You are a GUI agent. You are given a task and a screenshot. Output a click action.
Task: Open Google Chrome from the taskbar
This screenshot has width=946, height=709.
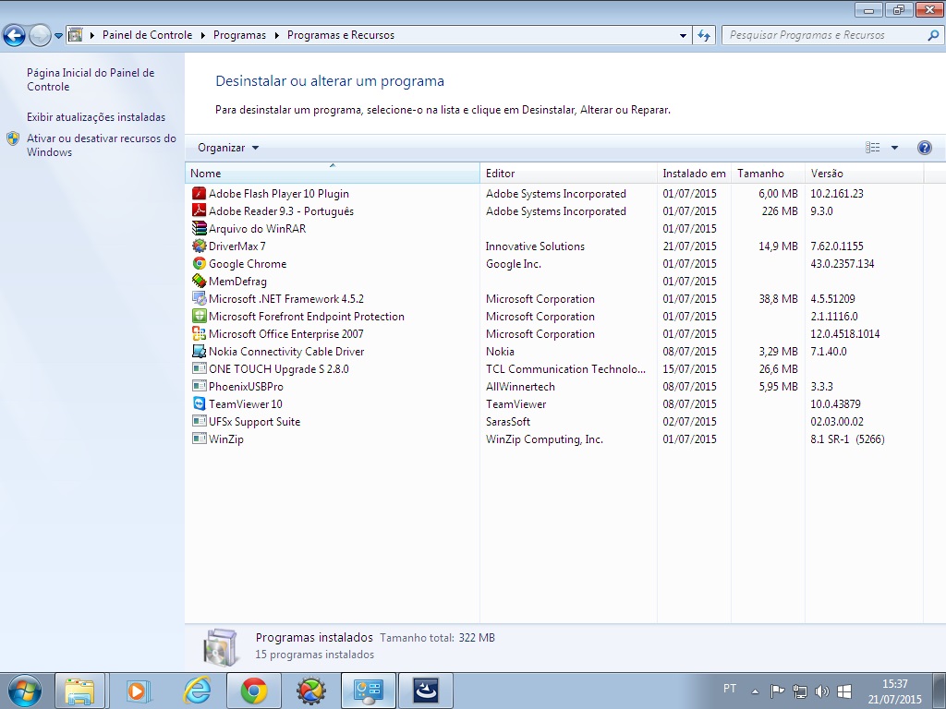[x=254, y=691]
